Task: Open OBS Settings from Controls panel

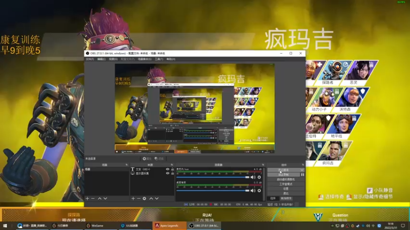Action: click(x=286, y=189)
